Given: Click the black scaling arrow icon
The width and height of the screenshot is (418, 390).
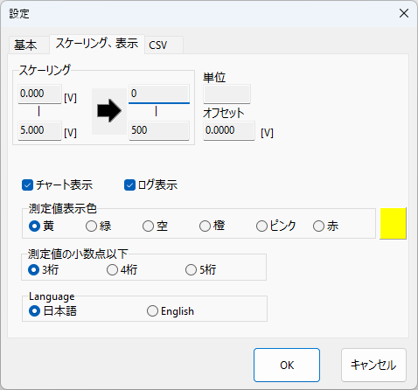Looking at the screenshot, I should pos(109,111).
